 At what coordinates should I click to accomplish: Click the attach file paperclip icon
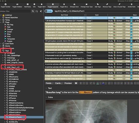coord(125,83)
